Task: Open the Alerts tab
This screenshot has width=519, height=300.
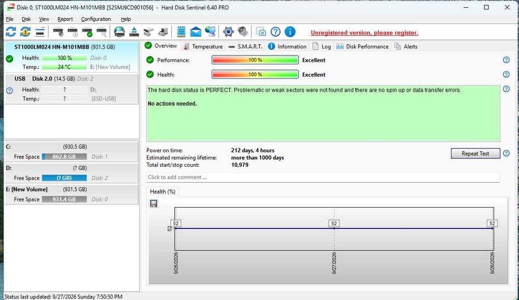Action: coord(406,46)
